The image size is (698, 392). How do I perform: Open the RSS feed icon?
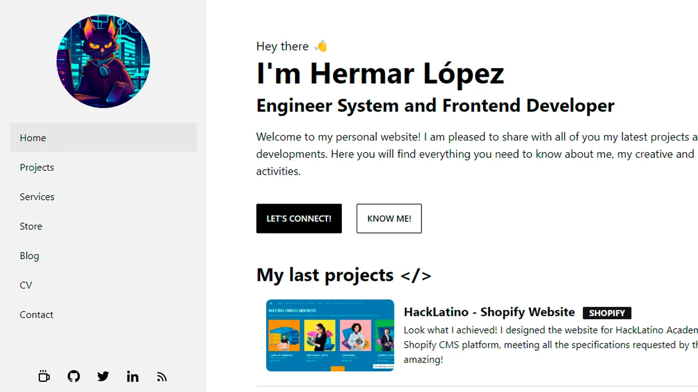pos(162,376)
